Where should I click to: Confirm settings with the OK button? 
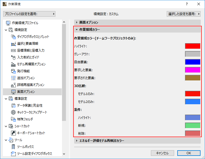tap(189, 153)
